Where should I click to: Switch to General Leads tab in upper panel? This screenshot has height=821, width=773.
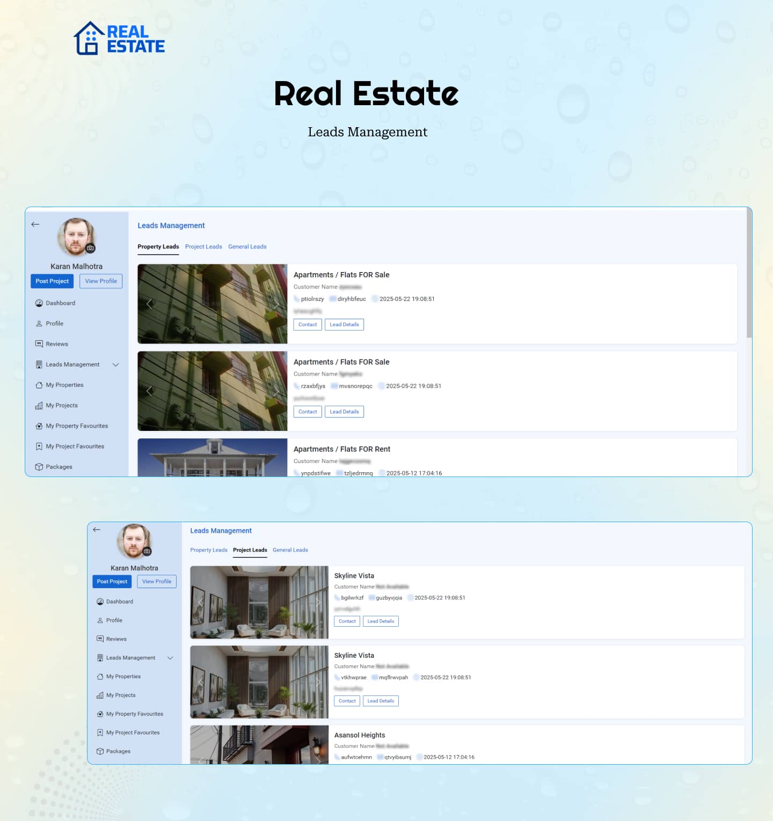pos(247,247)
